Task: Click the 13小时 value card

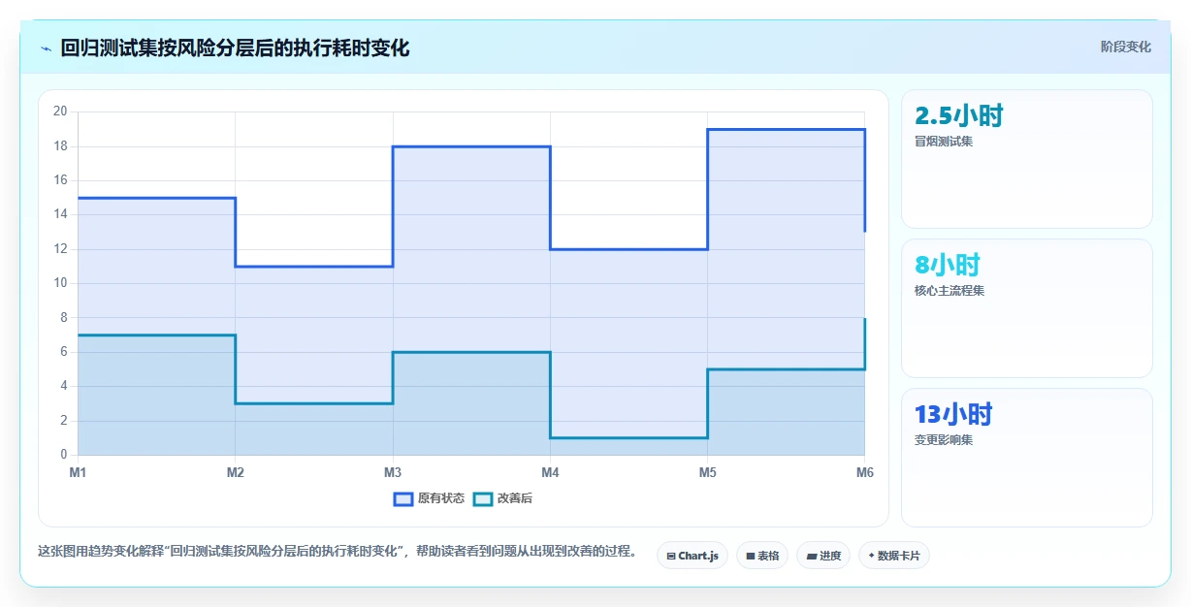Action: click(x=1027, y=458)
